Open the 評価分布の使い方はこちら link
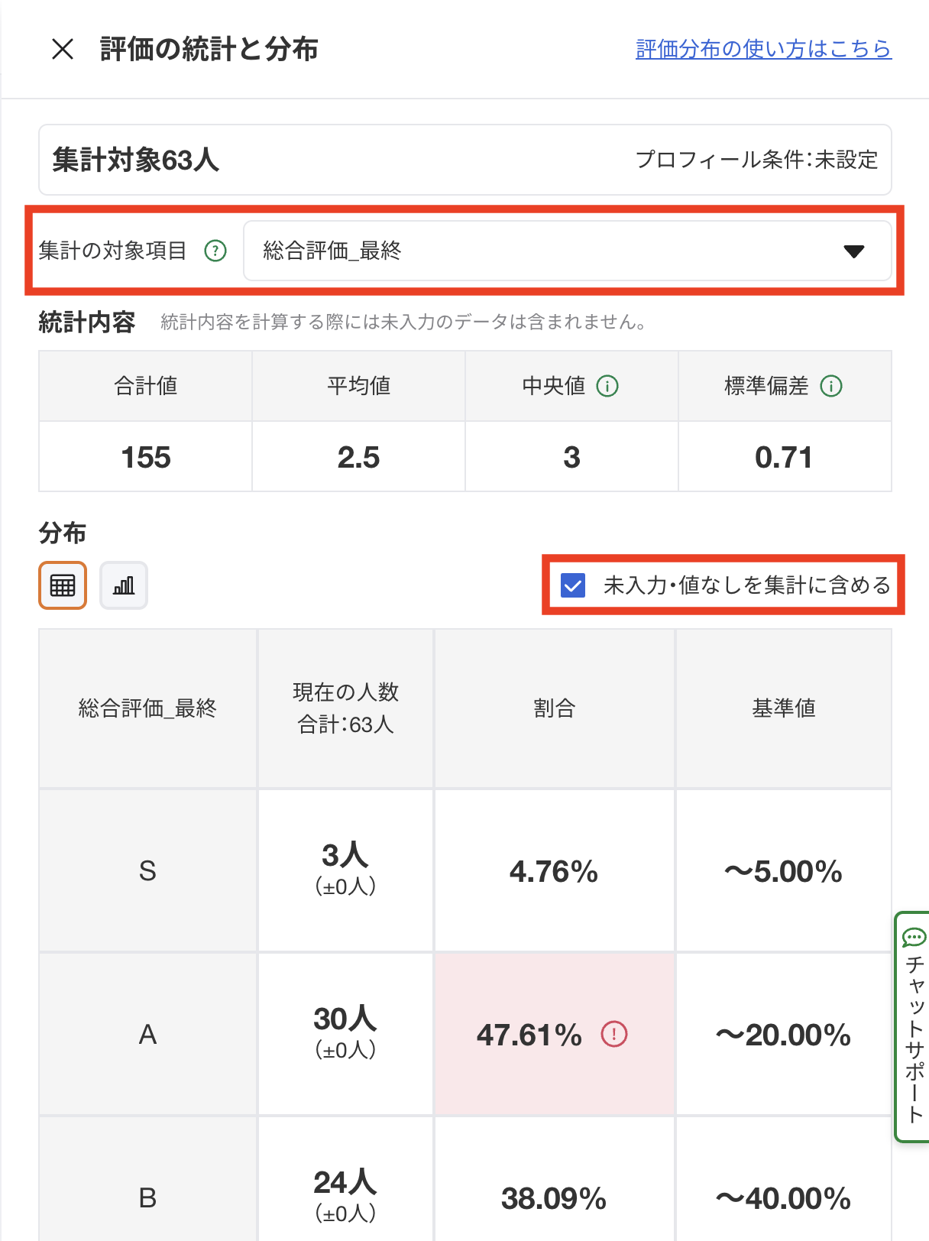This screenshot has height=1241, width=929. 763,49
